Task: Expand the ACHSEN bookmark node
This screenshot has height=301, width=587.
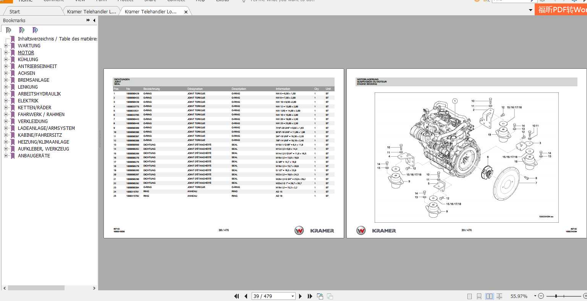Action: [x=6, y=73]
